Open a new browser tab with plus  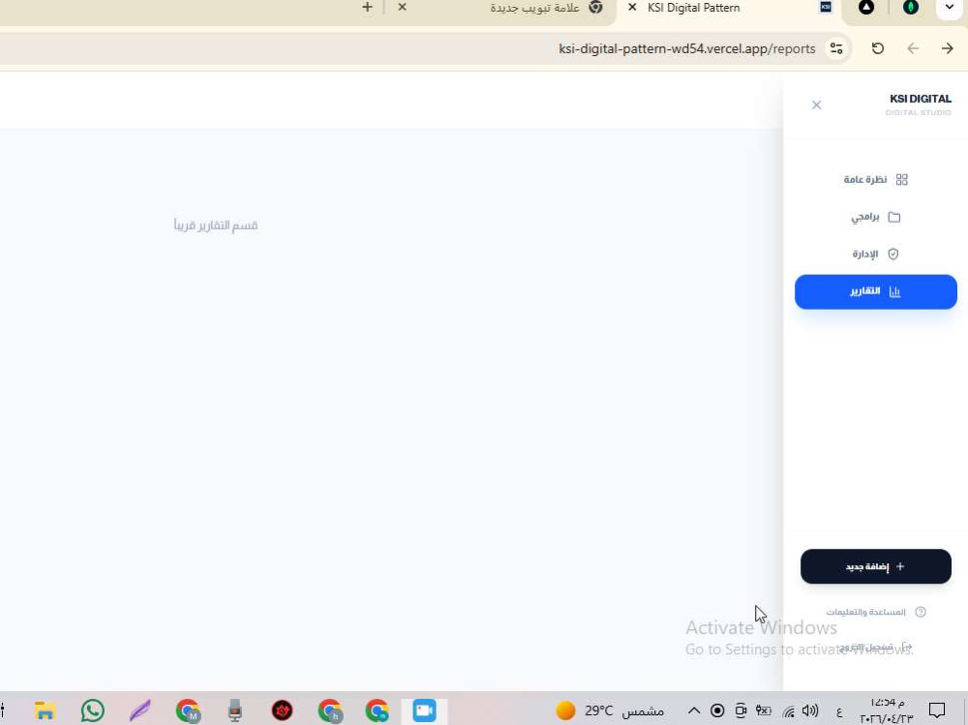coord(367,8)
